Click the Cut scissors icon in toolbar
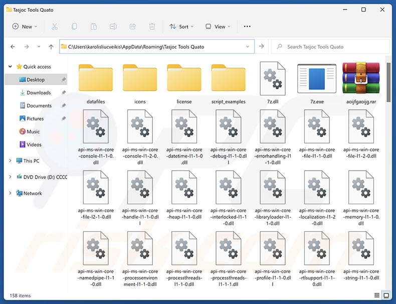This screenshot has width=396, height=304. point(55,27)
